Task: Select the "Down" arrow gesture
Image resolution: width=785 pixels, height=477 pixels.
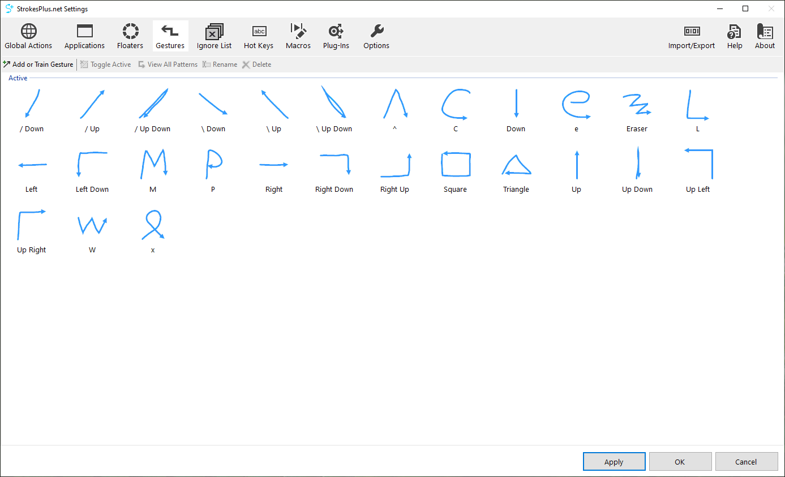Action: [516, 110]
